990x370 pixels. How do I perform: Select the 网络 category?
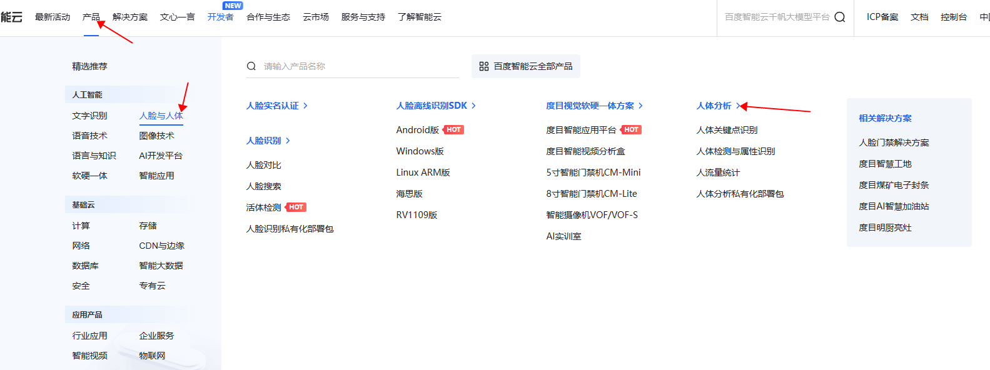(81, 246)
